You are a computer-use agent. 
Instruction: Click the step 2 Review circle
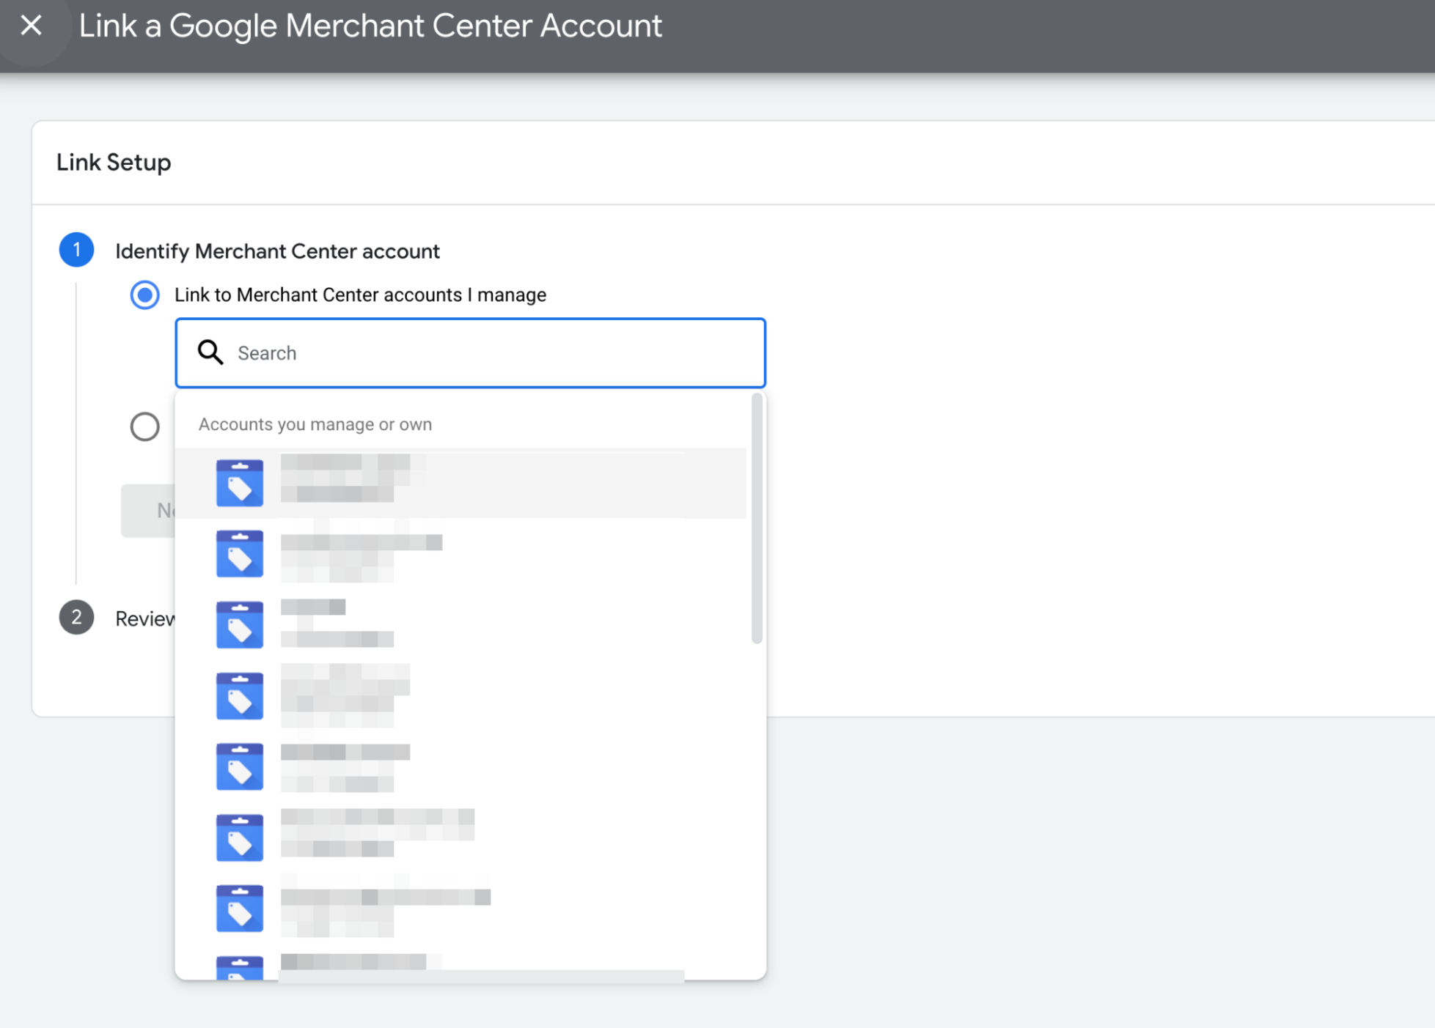[x=76, y=618]
